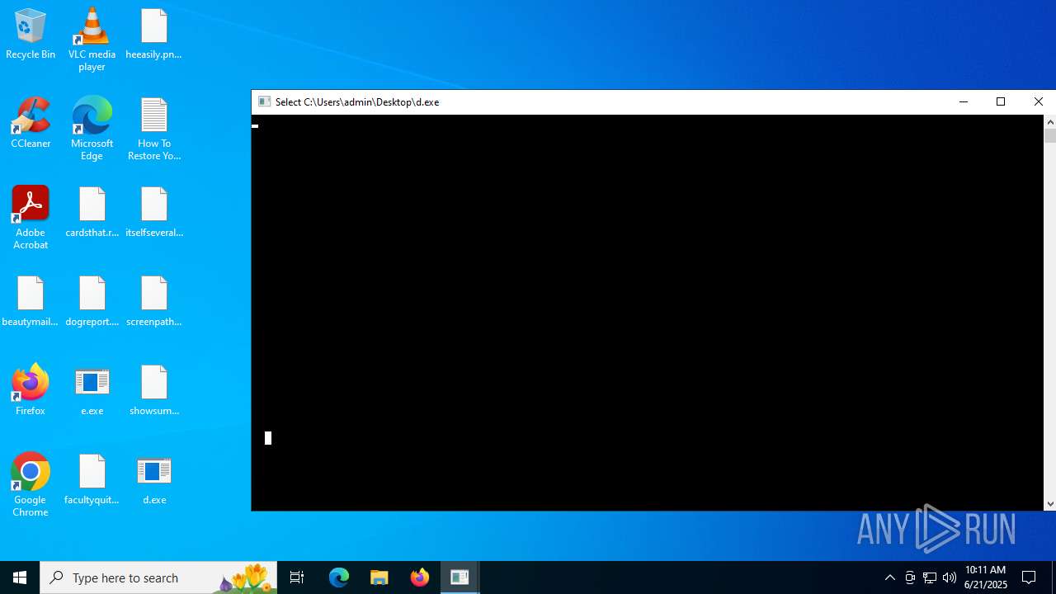Select the screenpath... file icon
Image resolution: width=1056 pixels, height=594 pixels.
(x=153, y=302)
